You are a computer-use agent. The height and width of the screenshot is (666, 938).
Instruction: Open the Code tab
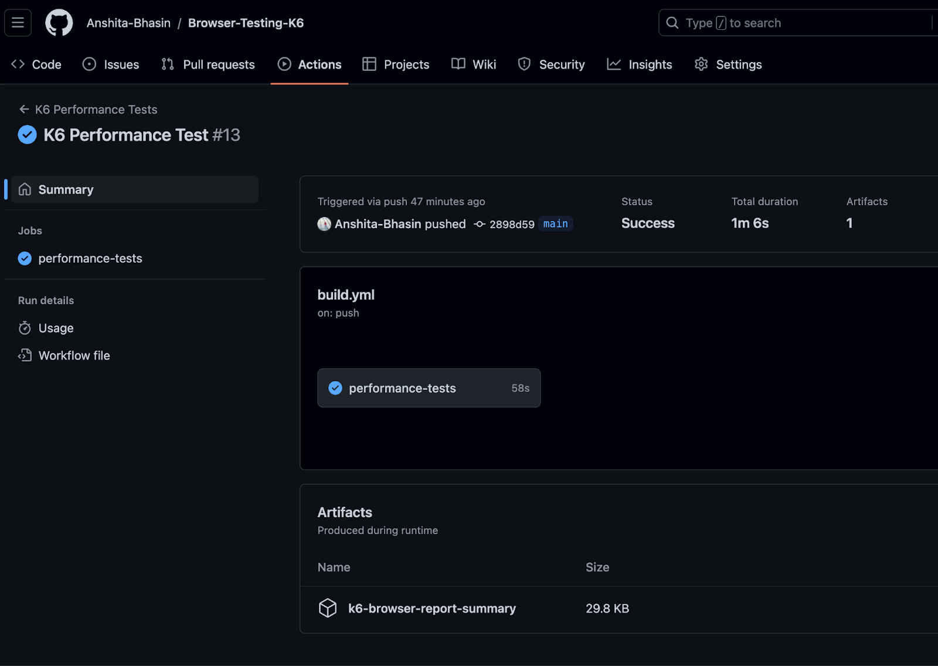(36, 64)
